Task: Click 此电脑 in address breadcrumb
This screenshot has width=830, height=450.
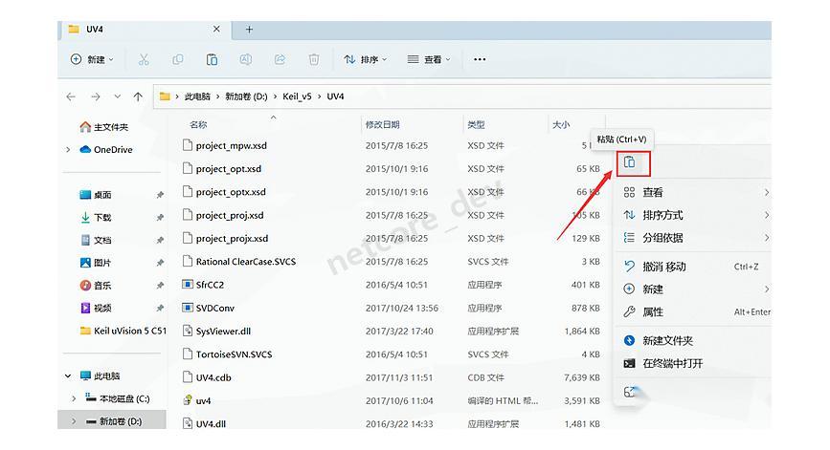Action: tap(197, 96)
